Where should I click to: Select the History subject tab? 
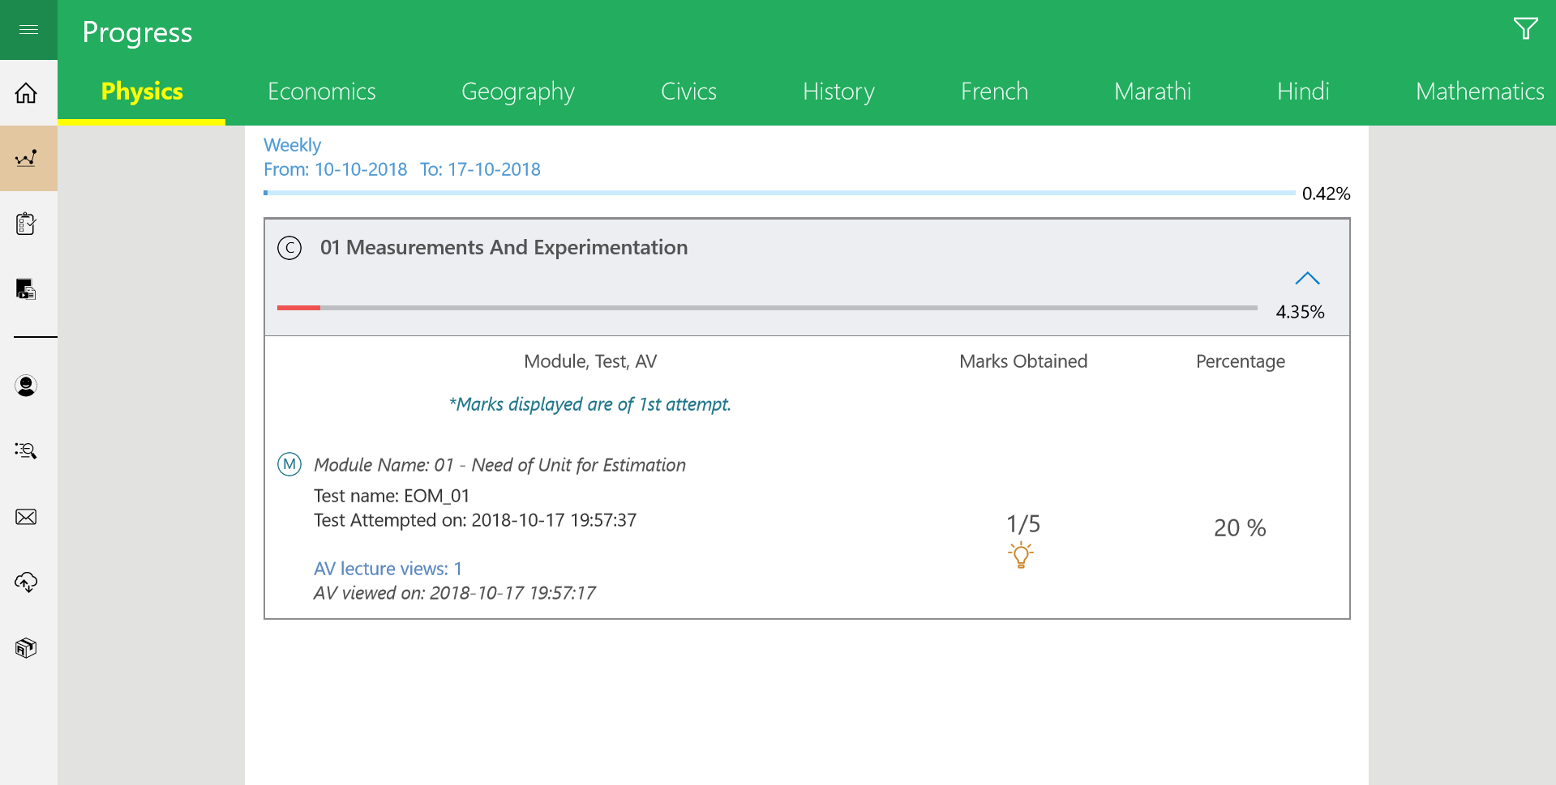[x=838, y=92]
